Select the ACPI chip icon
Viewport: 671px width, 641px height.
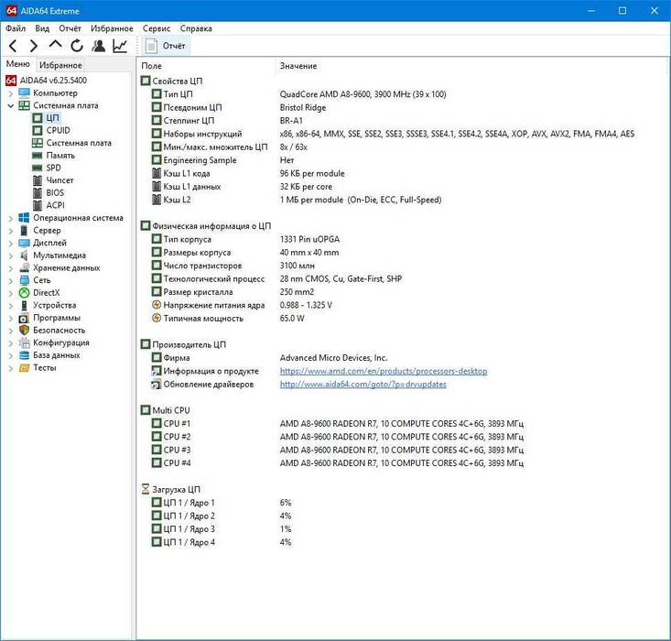(38, 205)
